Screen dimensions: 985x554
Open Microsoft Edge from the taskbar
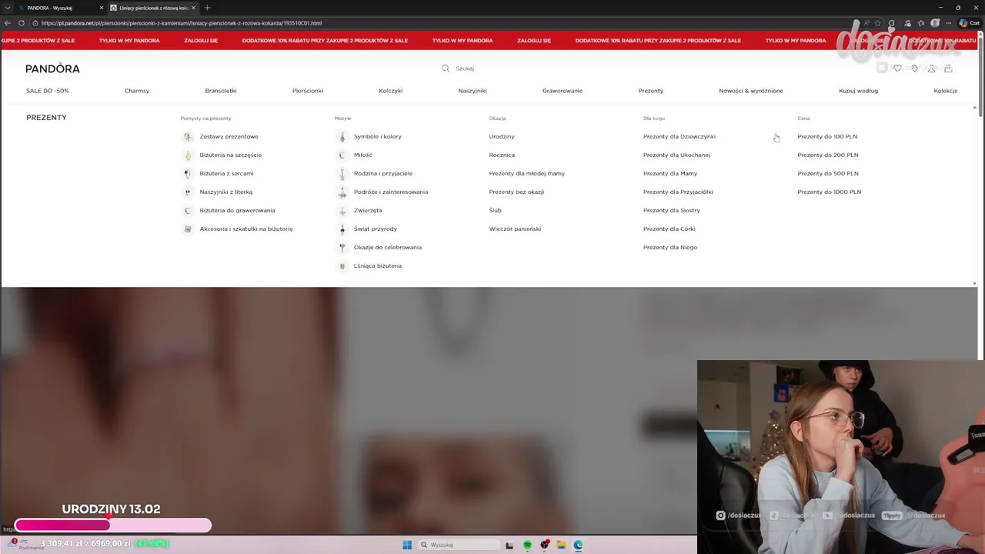tap(578, 545)
